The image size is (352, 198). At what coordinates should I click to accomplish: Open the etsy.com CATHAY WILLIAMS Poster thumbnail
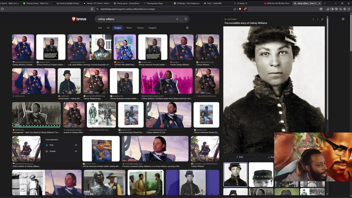click(x=125, y=47)
